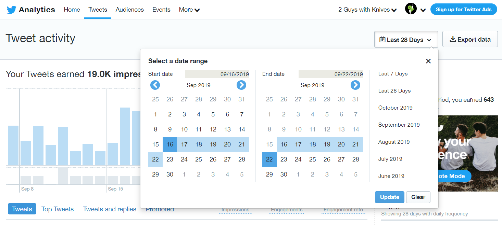Click Sign up for Twitter Ads
The height and width of the screenshot is (225, 502).
464,10
